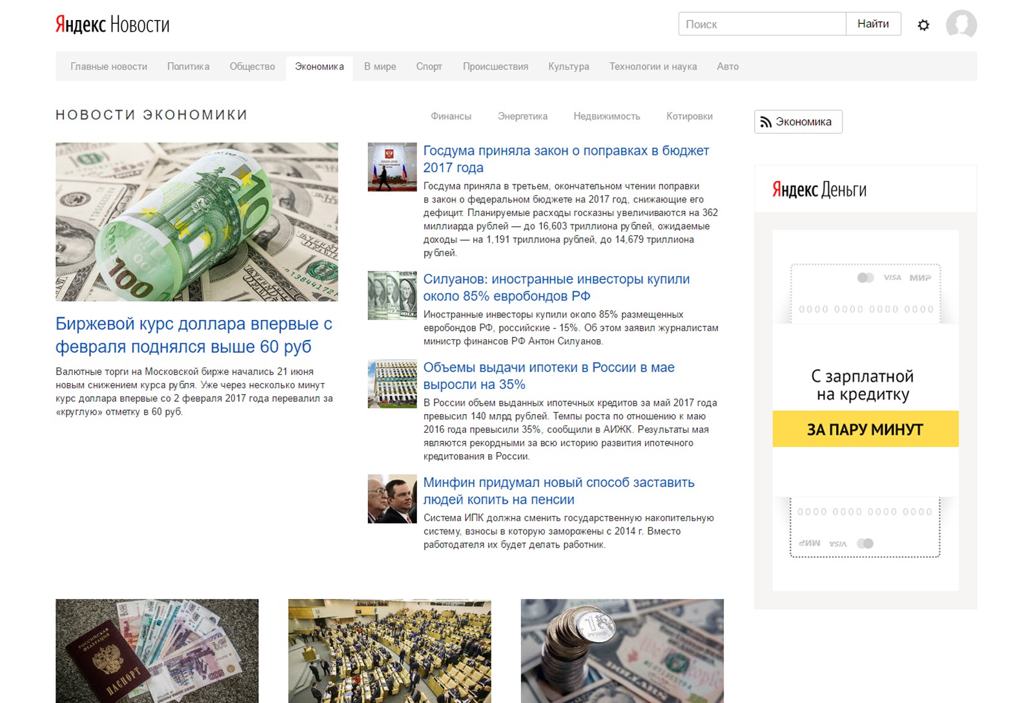Open the Минфин pensions headline
Viewport: 1033px width, 703px height.
click(559, 491)
